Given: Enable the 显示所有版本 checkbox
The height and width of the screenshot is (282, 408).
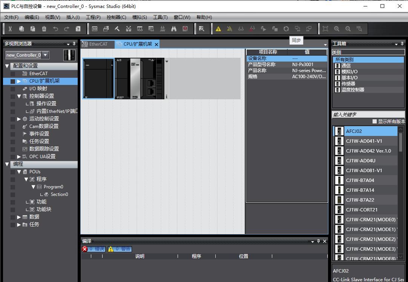Looking at the screenshot, I should click(x=374, y=122).
